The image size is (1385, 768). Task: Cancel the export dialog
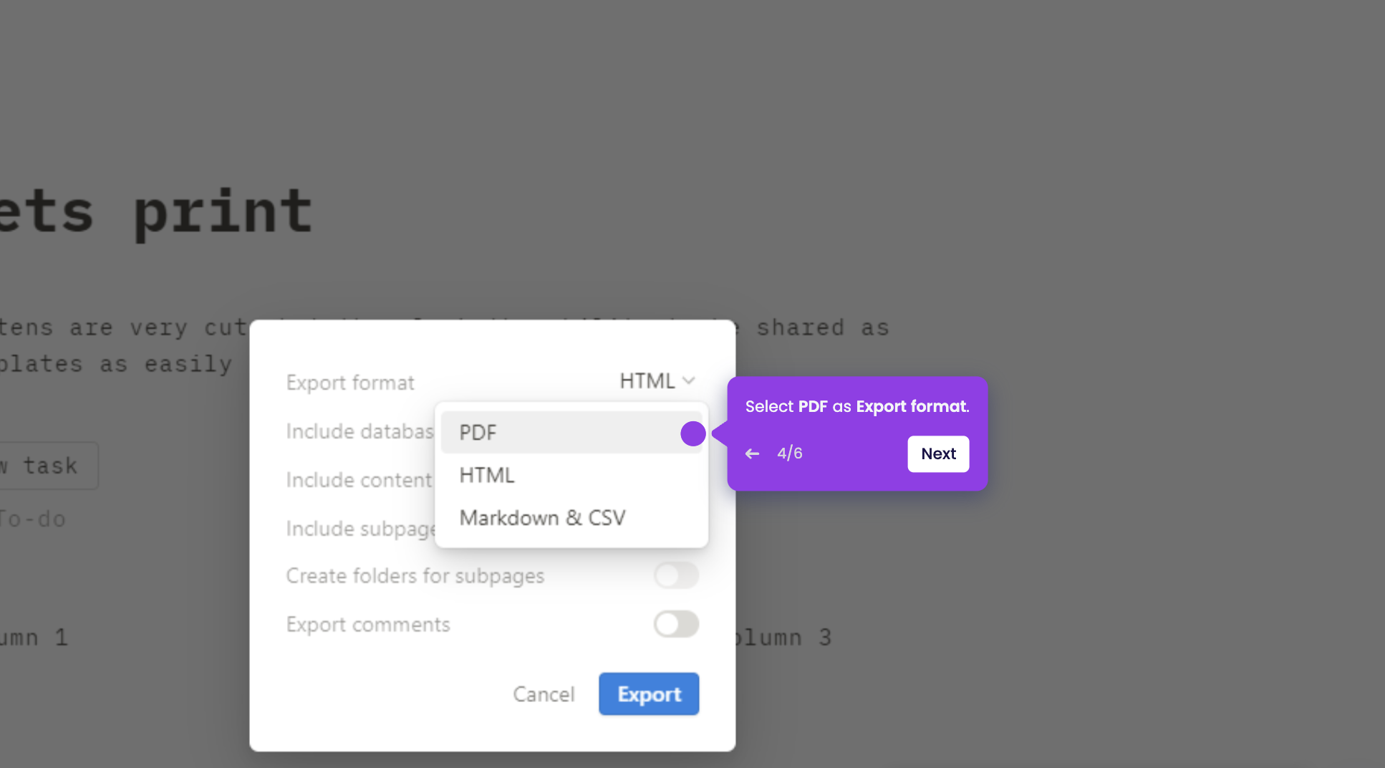tap(544, 693)
